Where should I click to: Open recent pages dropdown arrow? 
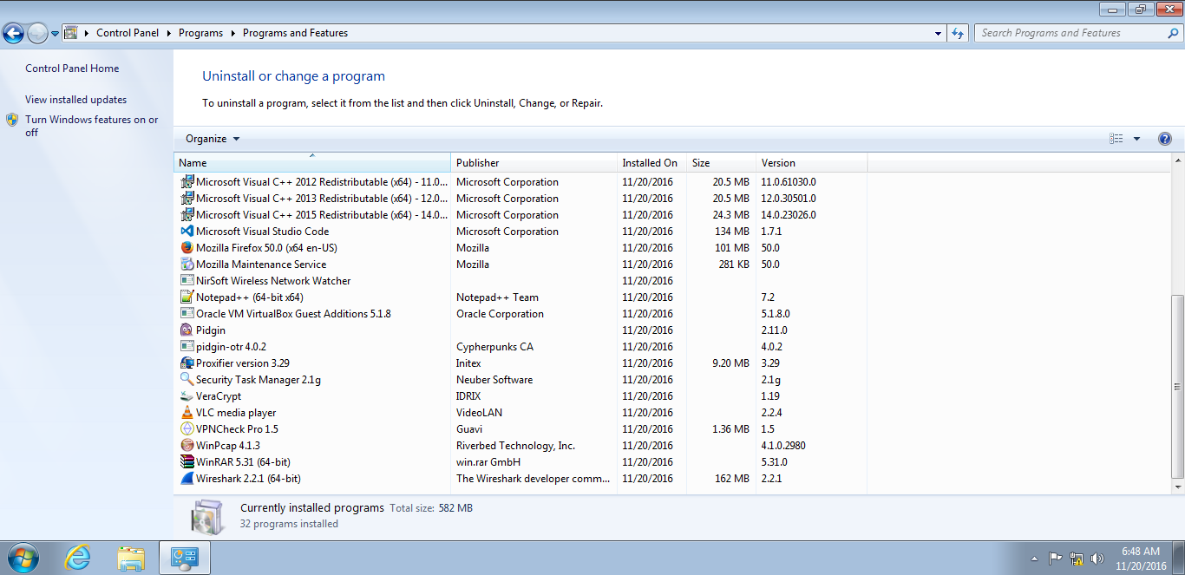pyautogui.click(x=56, y=34)
